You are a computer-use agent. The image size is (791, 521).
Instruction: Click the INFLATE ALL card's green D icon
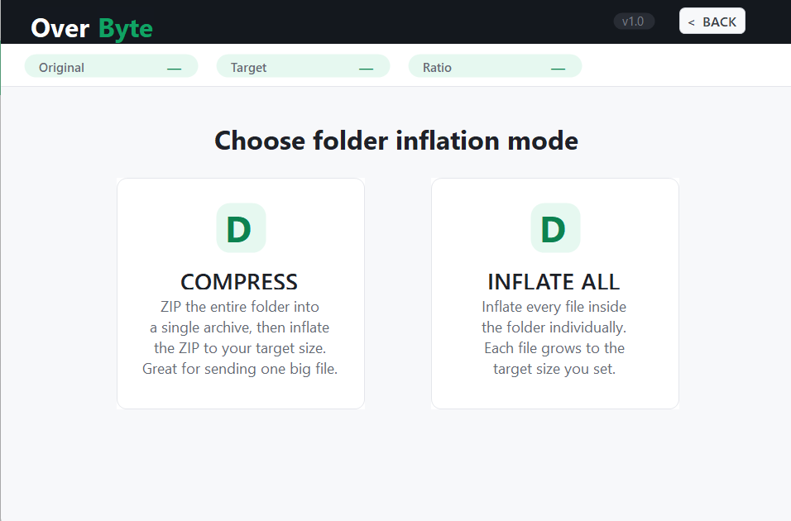coord(555,228)
